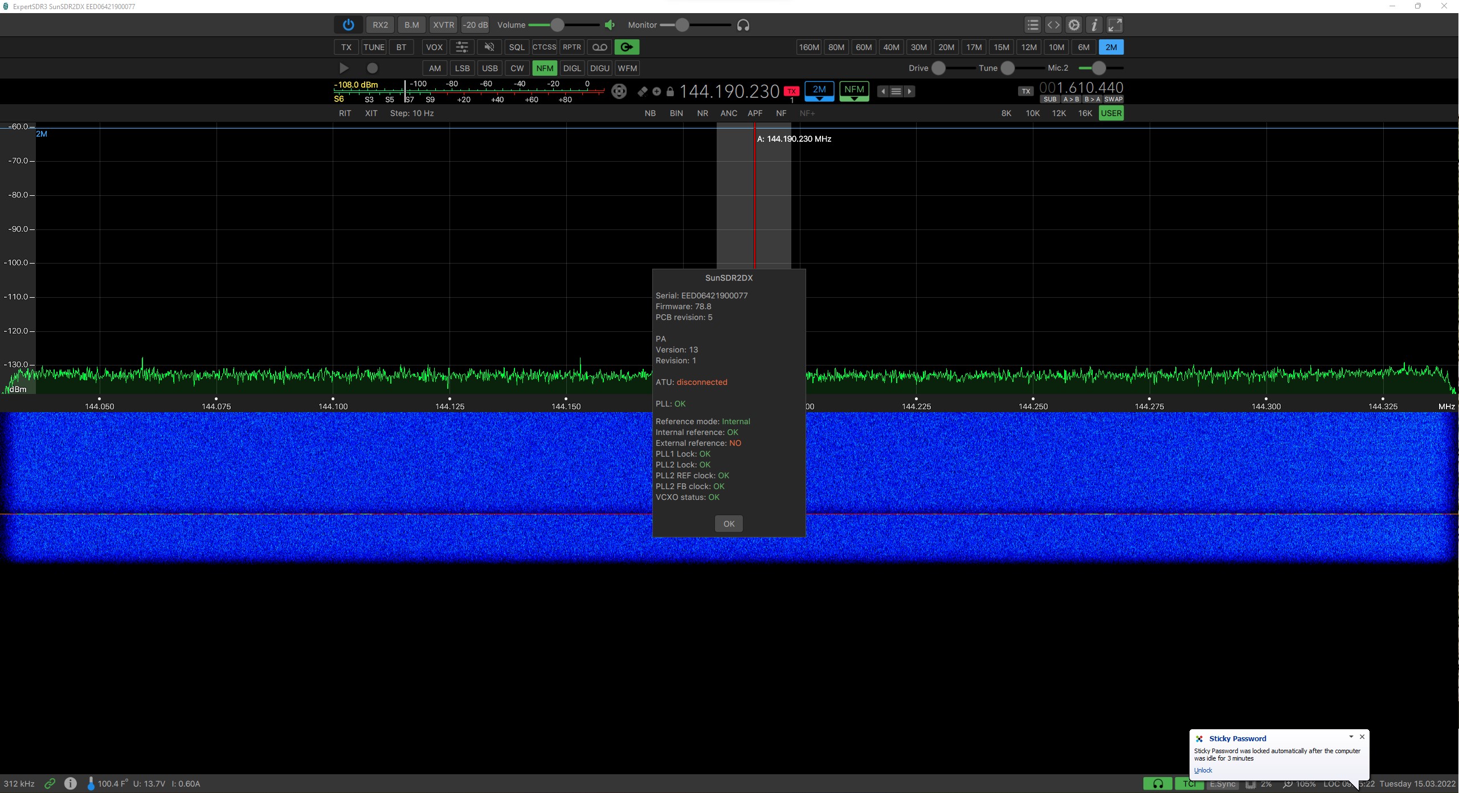Click the headphones monitor icon
Viewport: 1459px width, 793px height.
pyautogui.click(x=743, y=25)
